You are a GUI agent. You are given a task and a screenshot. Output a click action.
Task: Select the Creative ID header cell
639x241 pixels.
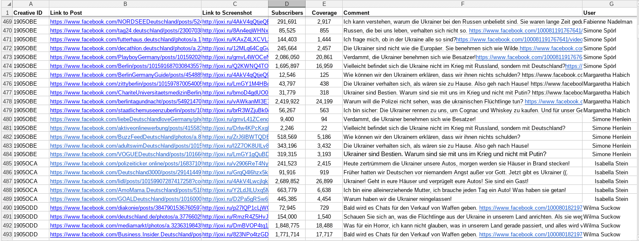point(31,13)
